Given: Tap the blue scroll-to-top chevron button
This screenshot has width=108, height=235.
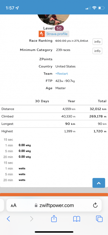Looking at the screenshot, I should point(99,183).
